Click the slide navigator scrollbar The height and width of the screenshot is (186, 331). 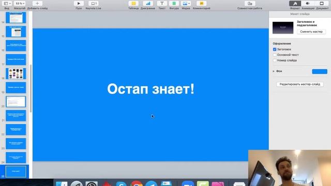point(31,88)
